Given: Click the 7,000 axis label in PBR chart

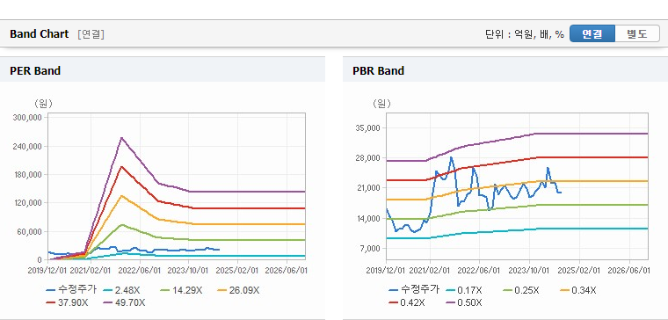Looking at the screenshot, I should [x=370, y=249].
